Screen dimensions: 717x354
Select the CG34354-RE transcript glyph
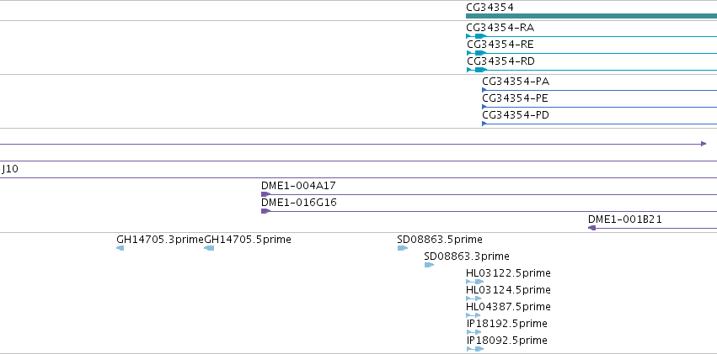(591, 53)
